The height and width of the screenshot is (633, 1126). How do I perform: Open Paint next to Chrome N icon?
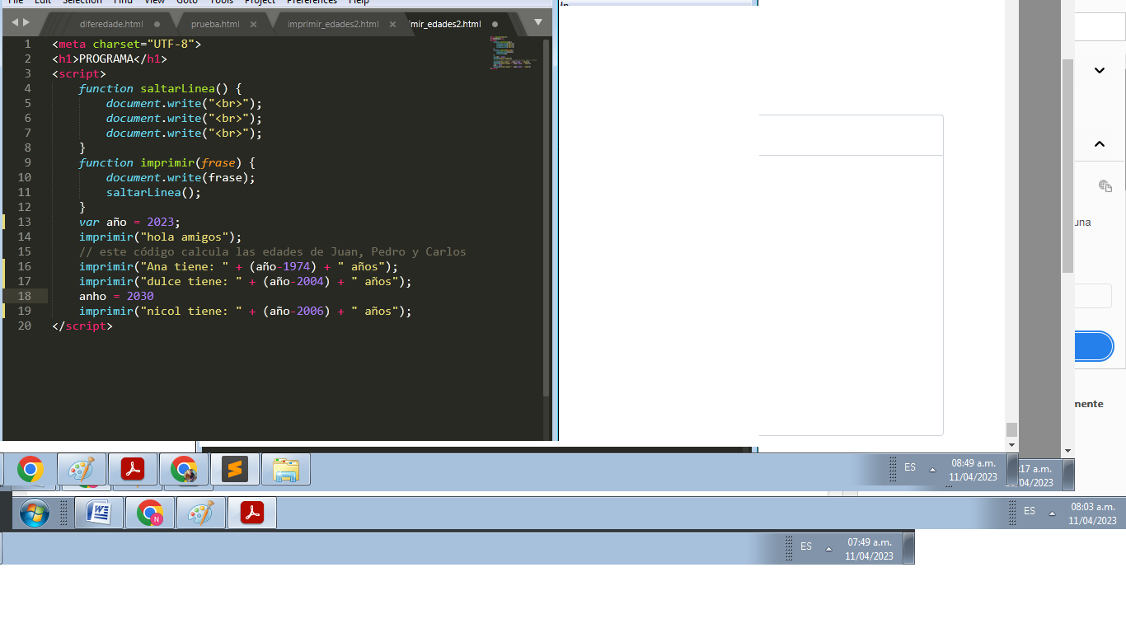tap(201, 513)
